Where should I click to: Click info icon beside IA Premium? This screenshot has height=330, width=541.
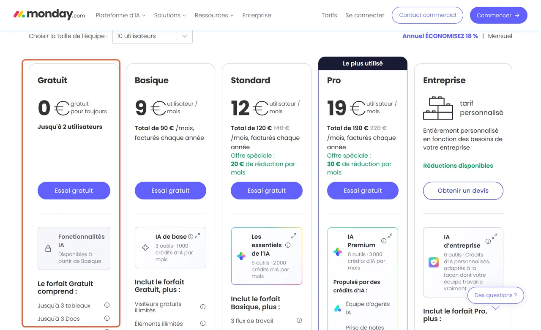click(384, 241)
